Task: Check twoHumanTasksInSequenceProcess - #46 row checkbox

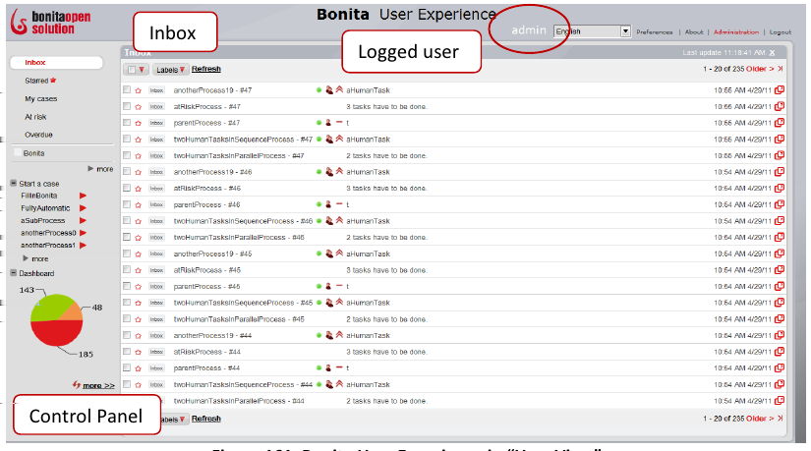Action: (127, 220)
